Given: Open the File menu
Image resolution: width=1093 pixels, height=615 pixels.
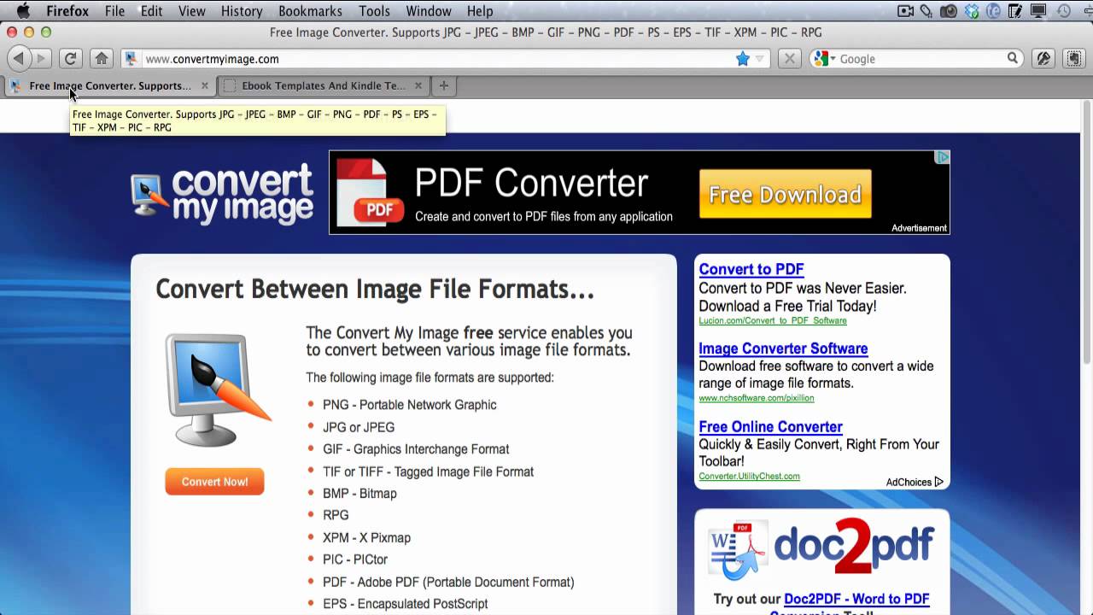Looking at the screenshot, I should point(114,11).
